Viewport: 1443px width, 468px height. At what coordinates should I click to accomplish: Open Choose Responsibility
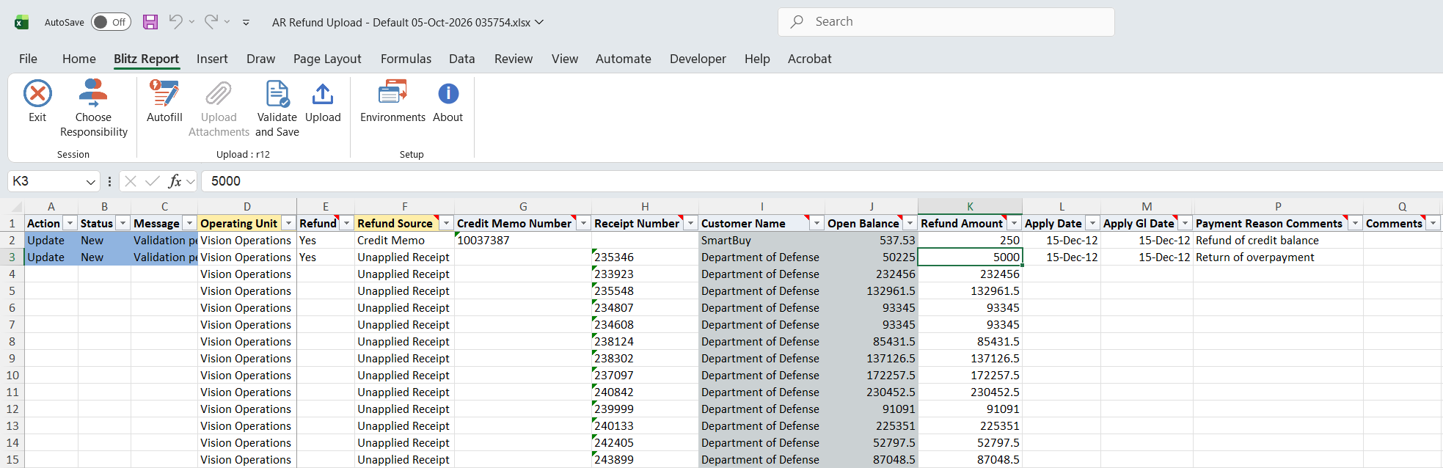pyautogui.click(x=93, y=109)
